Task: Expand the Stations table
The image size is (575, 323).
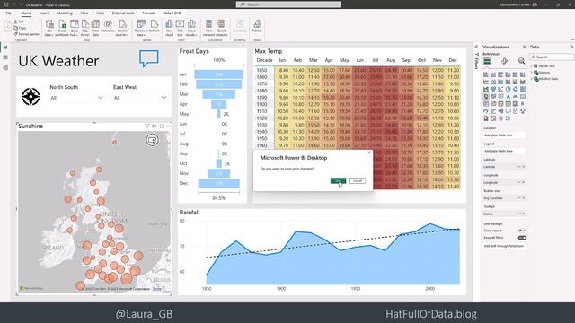Action: (531, 72)
